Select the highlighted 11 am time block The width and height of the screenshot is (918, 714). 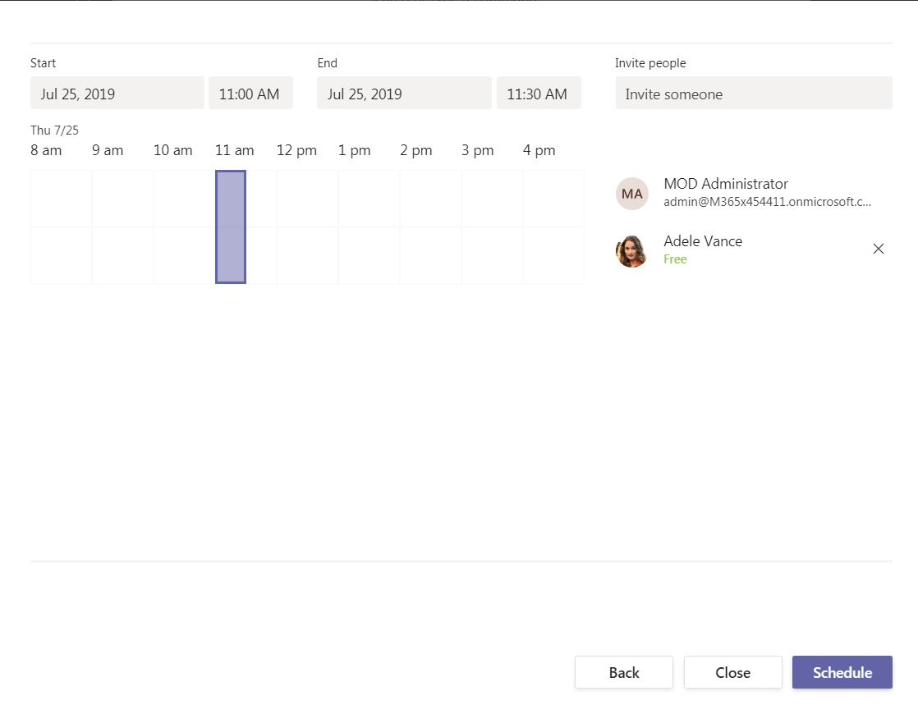click(231, 227)
